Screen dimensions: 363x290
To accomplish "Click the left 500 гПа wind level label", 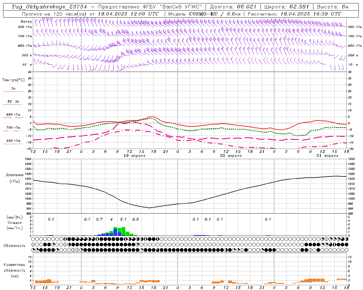I will [25, 27].
